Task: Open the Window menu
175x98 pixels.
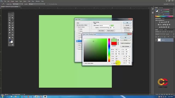Action: point(38,1)
